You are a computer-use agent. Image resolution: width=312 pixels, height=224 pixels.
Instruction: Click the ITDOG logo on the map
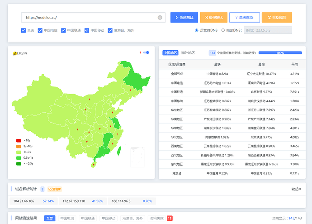[x=20, y=53]
